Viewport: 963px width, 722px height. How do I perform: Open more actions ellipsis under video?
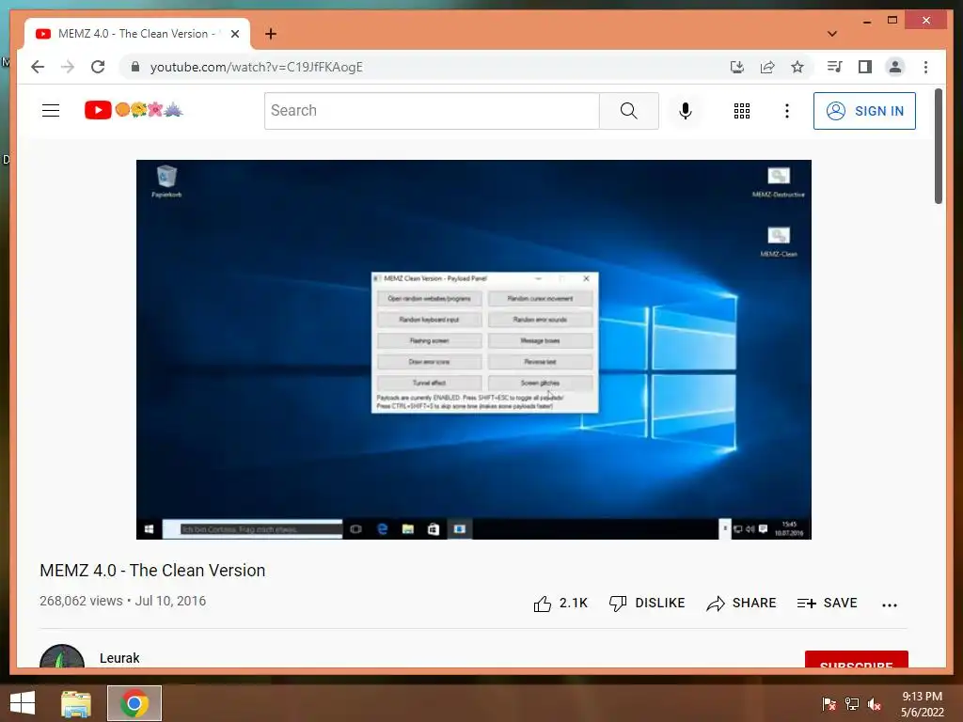[890, 604]
